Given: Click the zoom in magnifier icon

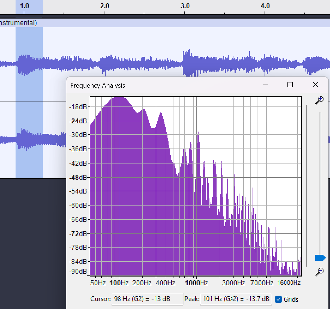Looking at the screenshot, I should (x=319, y=100).
